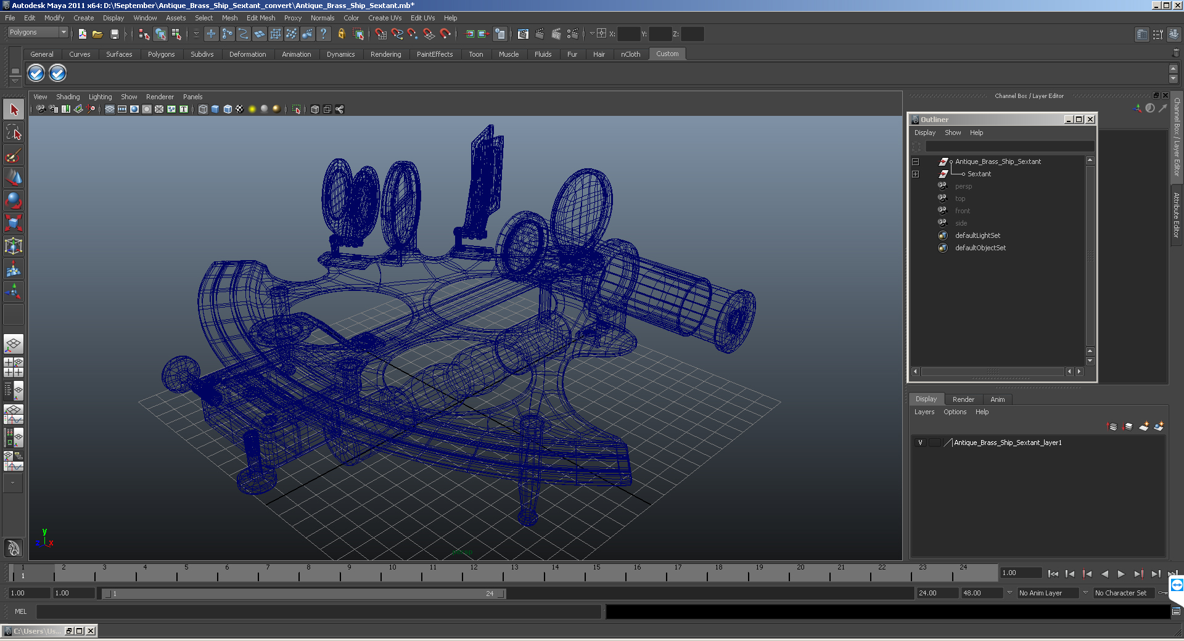Step forward one key button
The width and height of the screenshot is (1184, 641).
tap(1138, 574)
